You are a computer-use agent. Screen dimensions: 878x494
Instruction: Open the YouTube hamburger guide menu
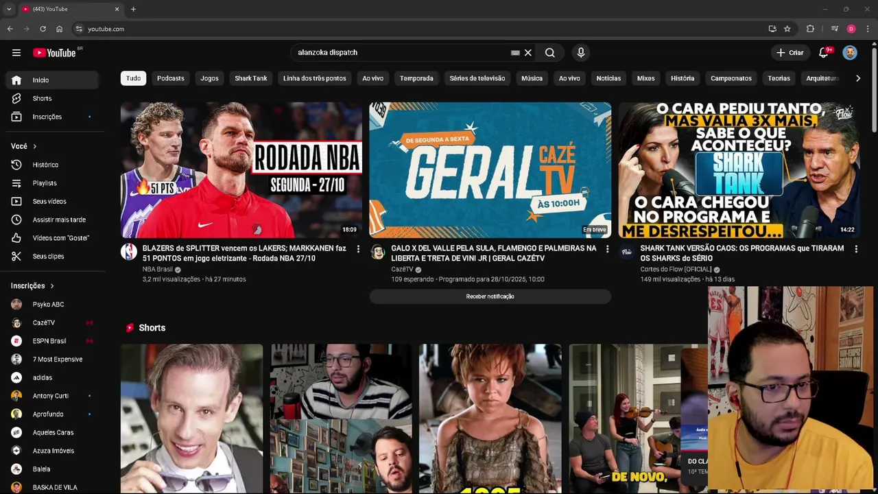[16, 53]
